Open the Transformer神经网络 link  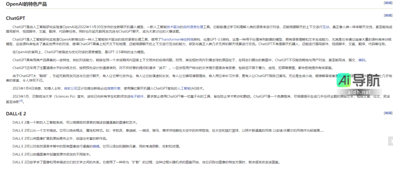177,39
